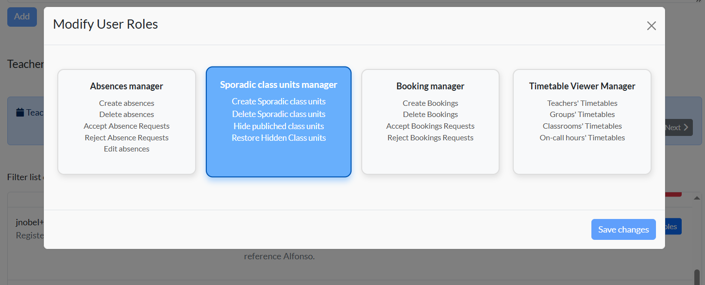The height and width of the screenshot is (285, 705).
Task: Click the Save changes button
Action: pos(623,230)
